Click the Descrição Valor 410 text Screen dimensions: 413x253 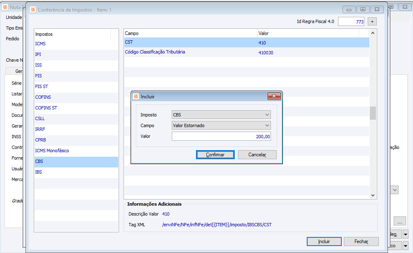(166, 214)
